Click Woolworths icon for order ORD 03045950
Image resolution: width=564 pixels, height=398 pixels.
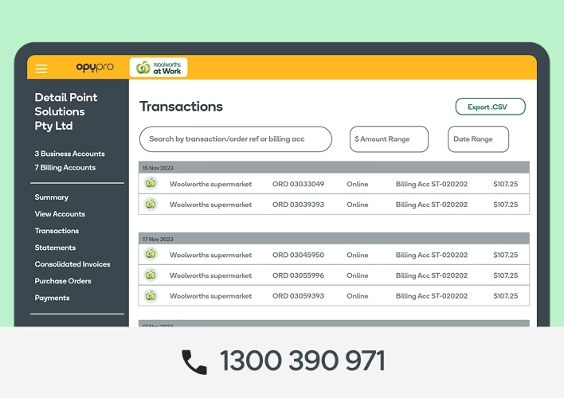tap(151, 255)
